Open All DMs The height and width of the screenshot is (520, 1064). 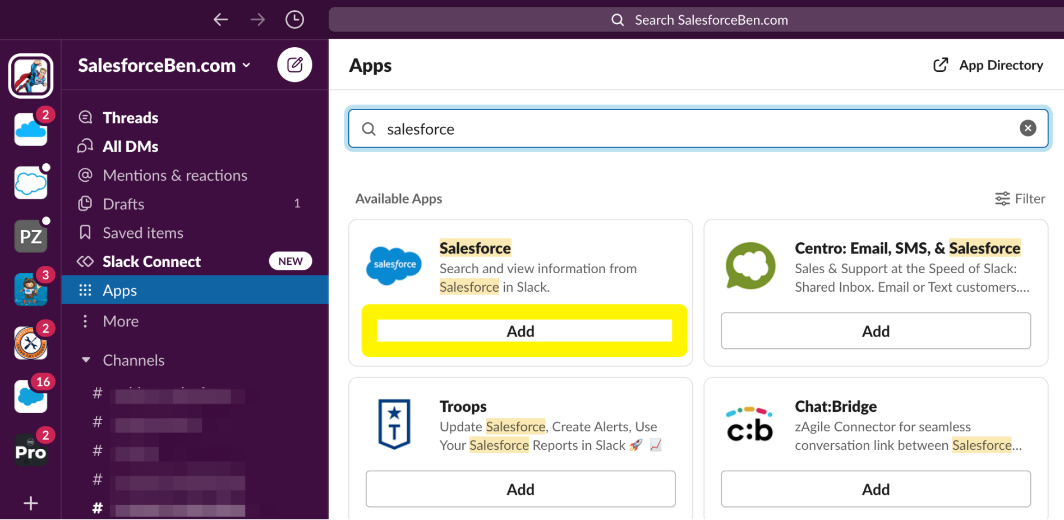[x=195, y=146]
